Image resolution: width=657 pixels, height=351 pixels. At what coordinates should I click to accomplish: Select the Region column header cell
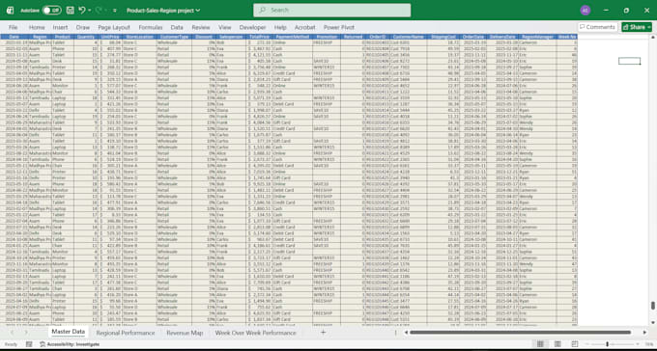40,37
